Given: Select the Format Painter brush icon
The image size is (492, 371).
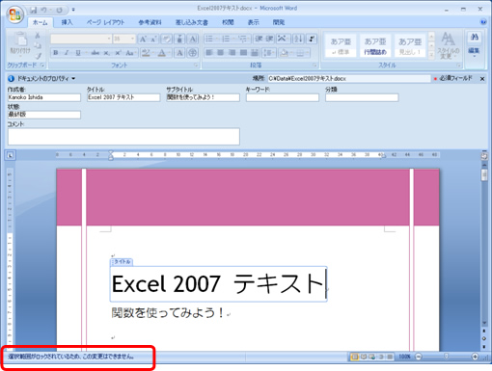Looking at the screenshot, I should pyautogui.click(x=38, y=56).
